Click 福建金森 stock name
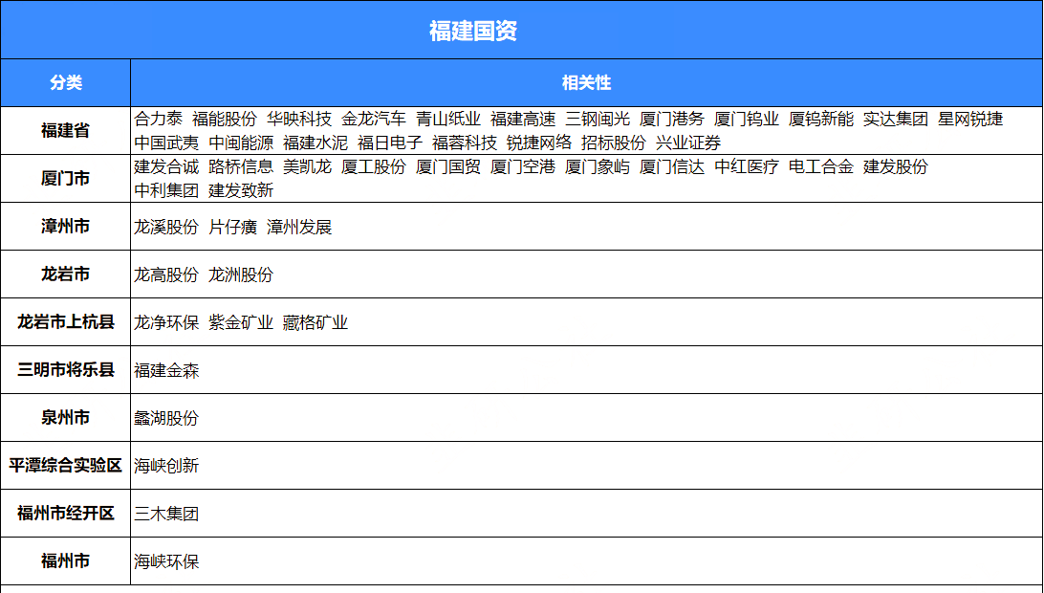This screenshot has height=593, width=1044. click(x=166, y=370)
